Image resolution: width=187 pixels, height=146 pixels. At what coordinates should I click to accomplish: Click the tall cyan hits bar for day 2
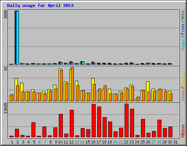tap(18, 38)
